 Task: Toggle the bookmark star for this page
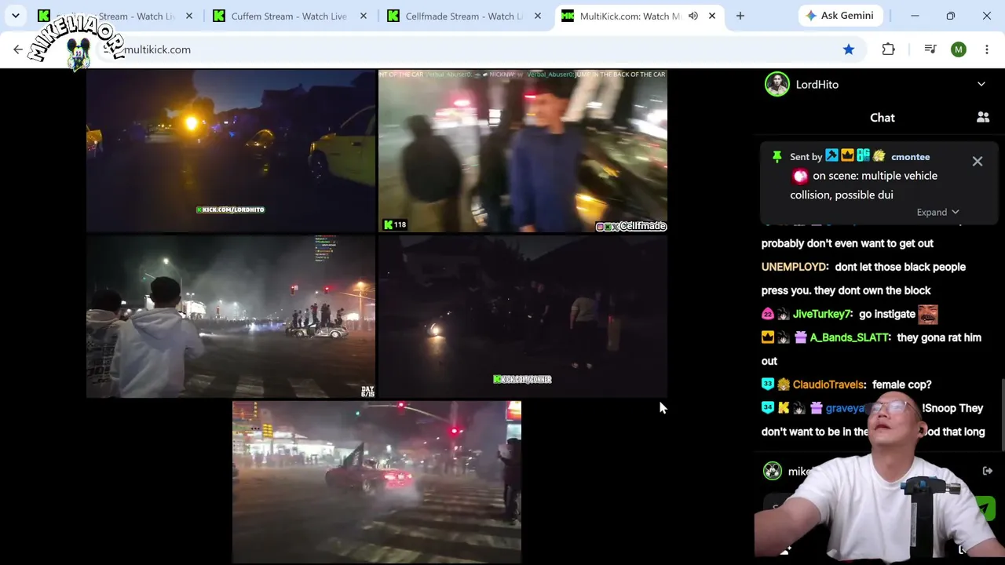pos(849,49)
